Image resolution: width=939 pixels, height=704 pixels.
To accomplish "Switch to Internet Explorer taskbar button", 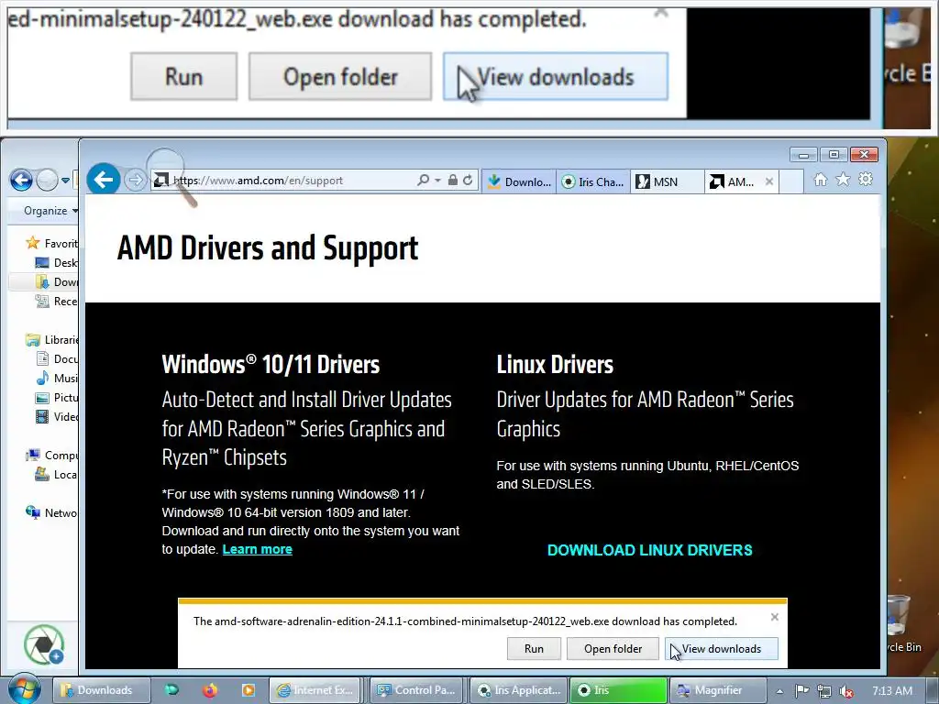I will [x=315, y=690].
